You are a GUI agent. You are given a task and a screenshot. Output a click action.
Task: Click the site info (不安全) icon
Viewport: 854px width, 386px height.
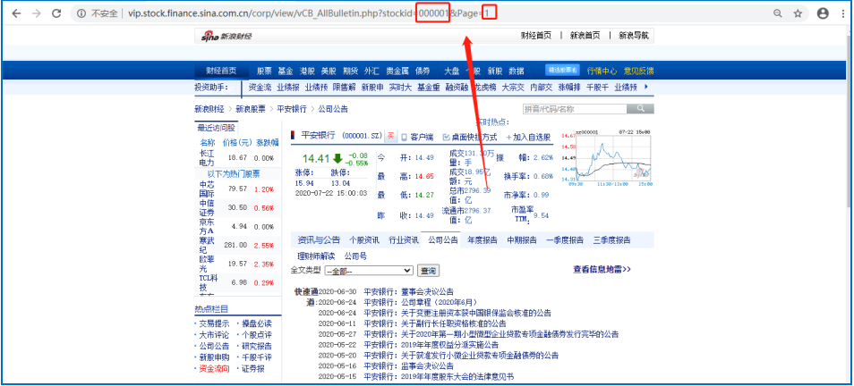pyautogui.click(x=81, y=13)
